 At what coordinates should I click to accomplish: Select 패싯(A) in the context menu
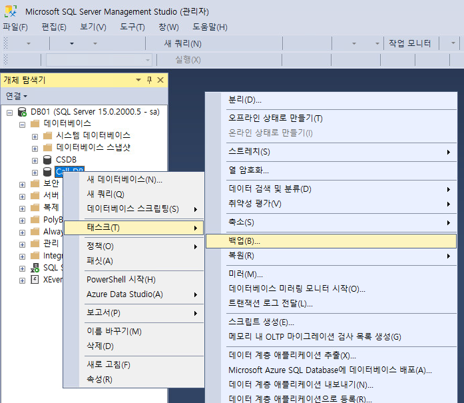134,261
